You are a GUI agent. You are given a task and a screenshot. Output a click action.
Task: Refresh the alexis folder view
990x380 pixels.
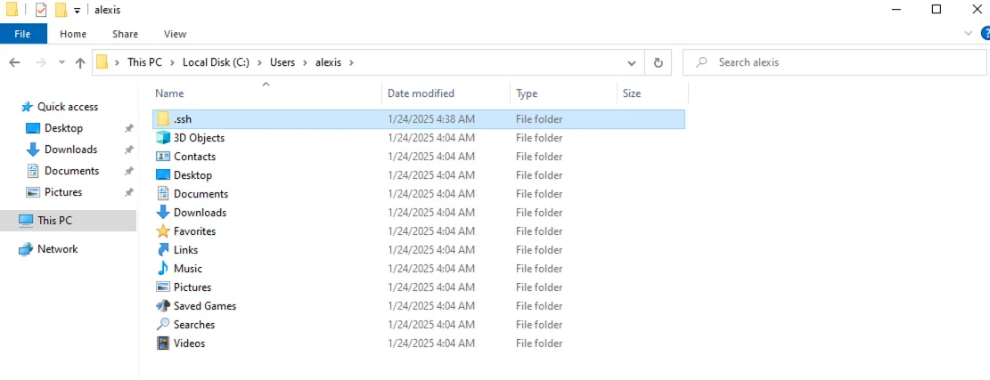658,62
